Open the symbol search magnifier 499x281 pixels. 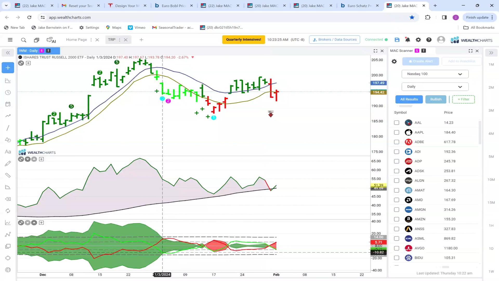(x=24, y=40)
